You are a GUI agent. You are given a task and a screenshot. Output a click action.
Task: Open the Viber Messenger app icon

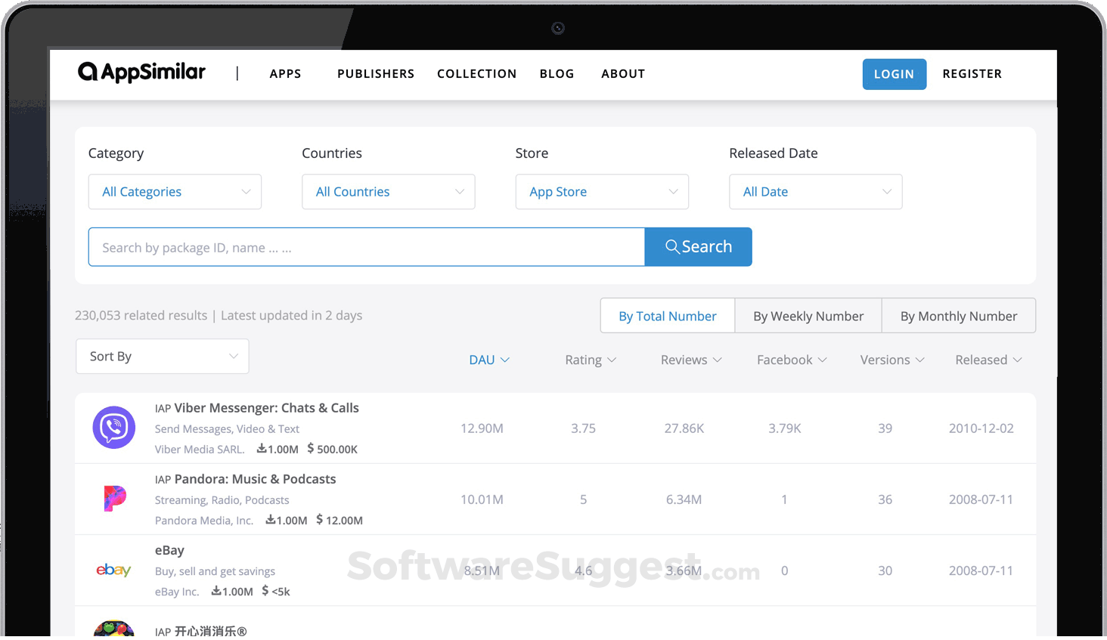(113, 428)
